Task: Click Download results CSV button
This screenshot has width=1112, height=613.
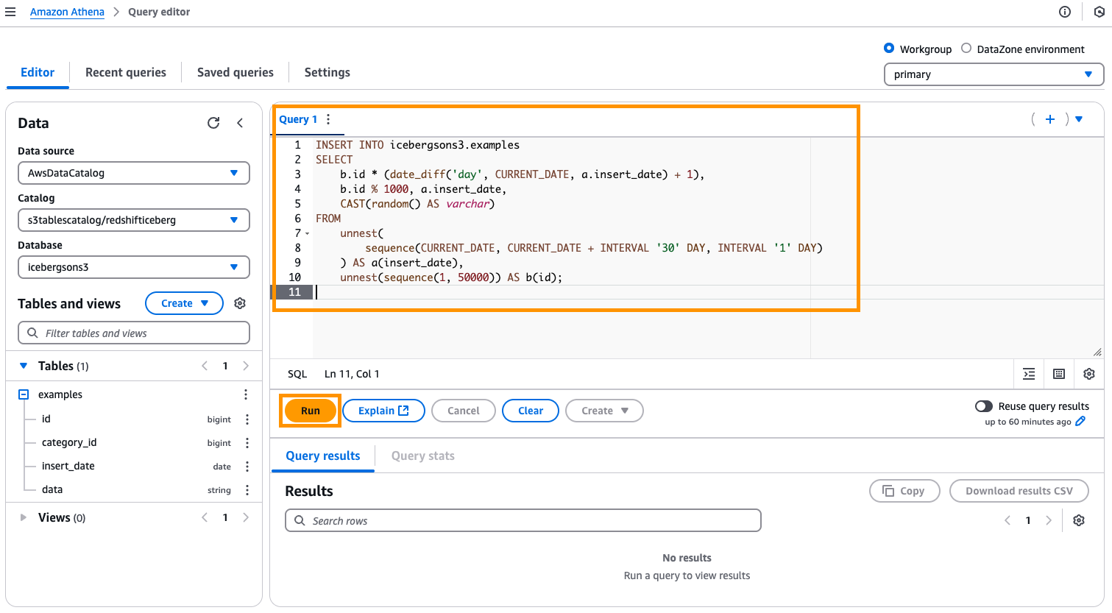Action: (1019, 491)
